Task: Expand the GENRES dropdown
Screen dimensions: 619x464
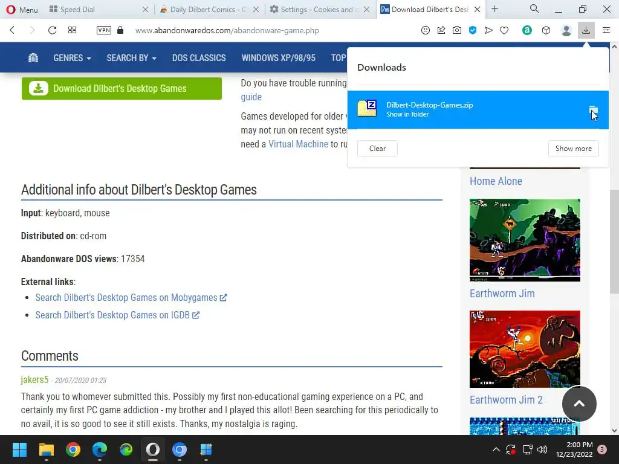Action: point(73,58)
